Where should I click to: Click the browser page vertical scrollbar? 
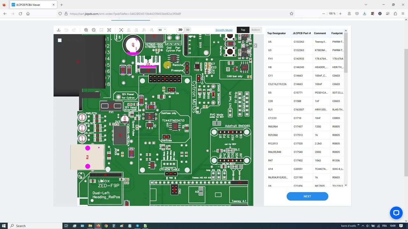click(x=406, y=113)
